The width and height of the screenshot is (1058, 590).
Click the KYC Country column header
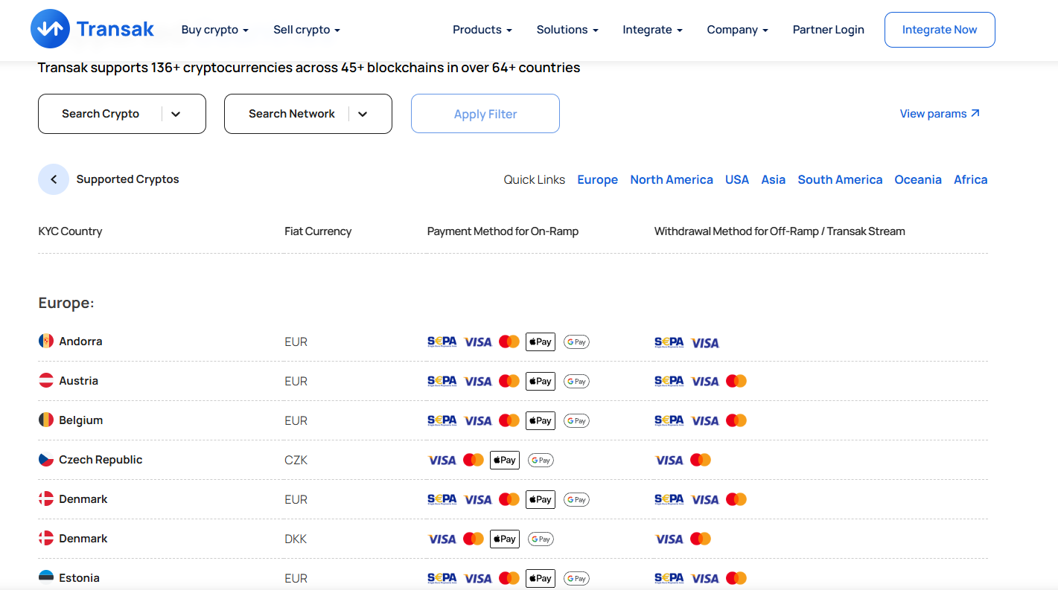(70, 231)
